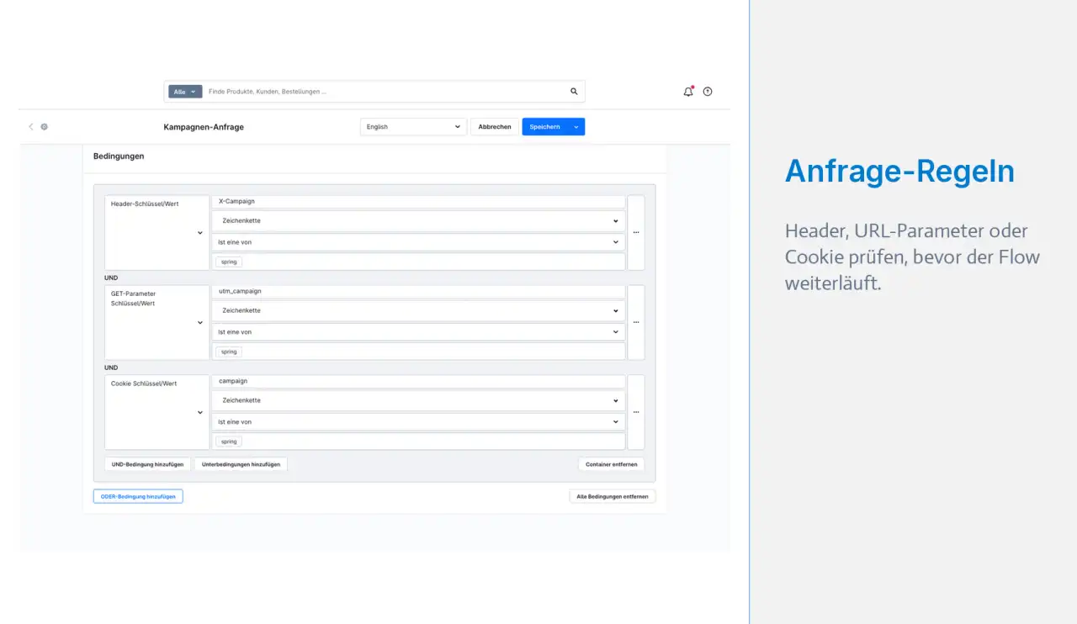The width and height of the screenshot is (1077, 624).
Task: Click the campaign cookie key field
Action: click(x=418, y=381)
